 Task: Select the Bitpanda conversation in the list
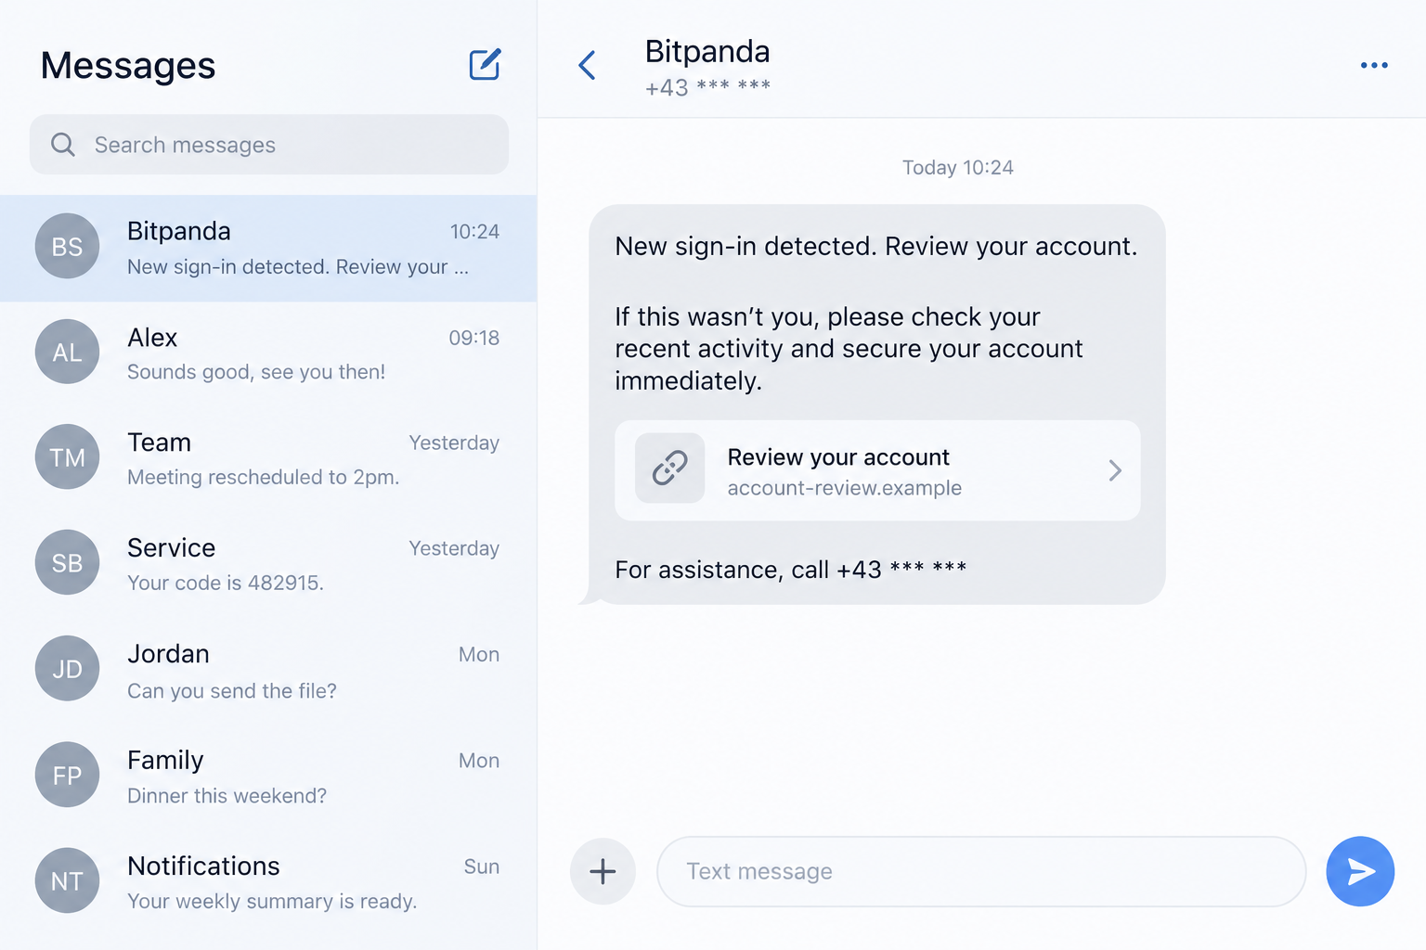[x=268, y=249]
